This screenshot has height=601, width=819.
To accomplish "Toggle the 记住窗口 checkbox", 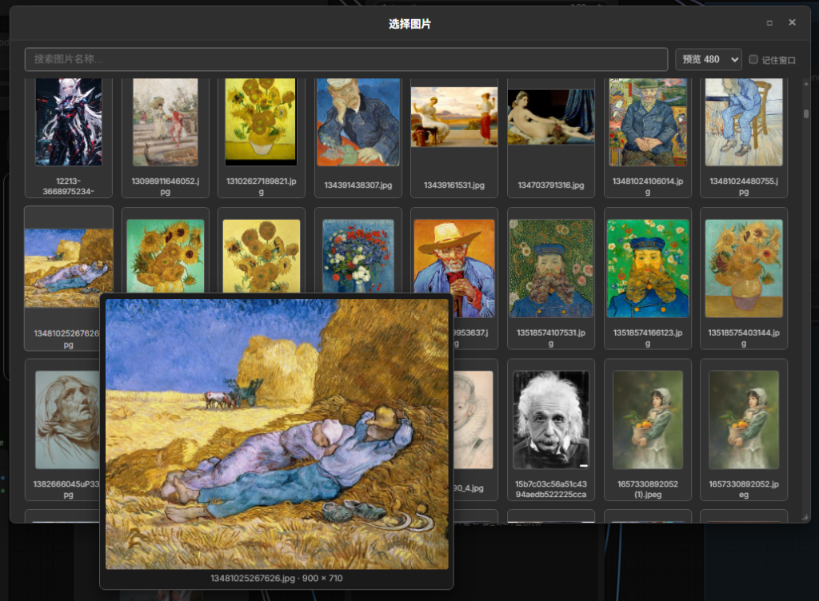I will 753,59.
